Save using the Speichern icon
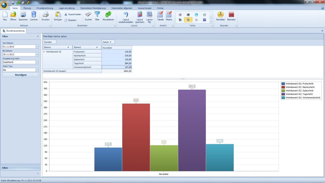Image resolution: width=325 pixels, height=183 pixels. click(23, 15)
